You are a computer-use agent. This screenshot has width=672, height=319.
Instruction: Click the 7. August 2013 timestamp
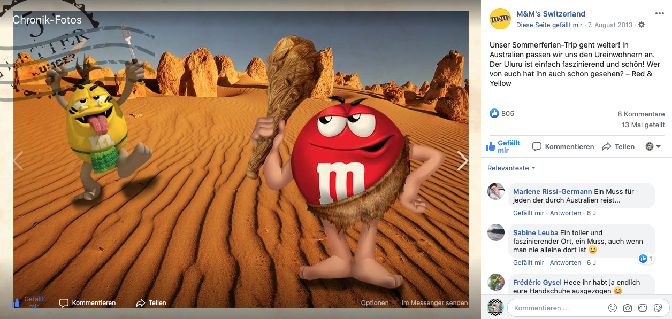click(611, 25)
